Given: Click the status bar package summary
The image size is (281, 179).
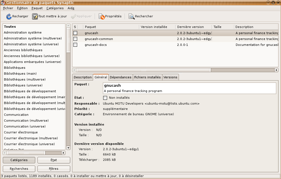Looking at the screenshot, I should (x=72, y=176).
